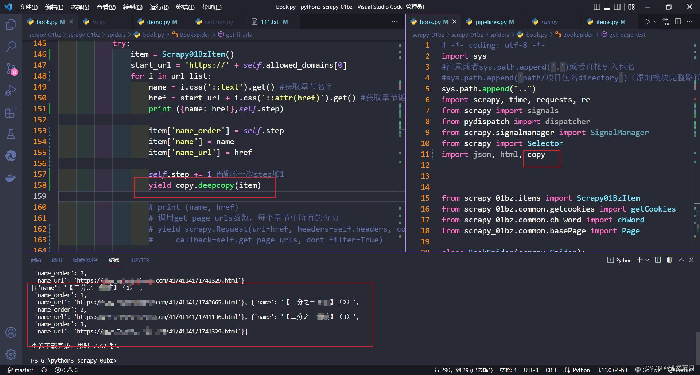
Task: Open the 运行(R) menu
Action: [159, 7]
